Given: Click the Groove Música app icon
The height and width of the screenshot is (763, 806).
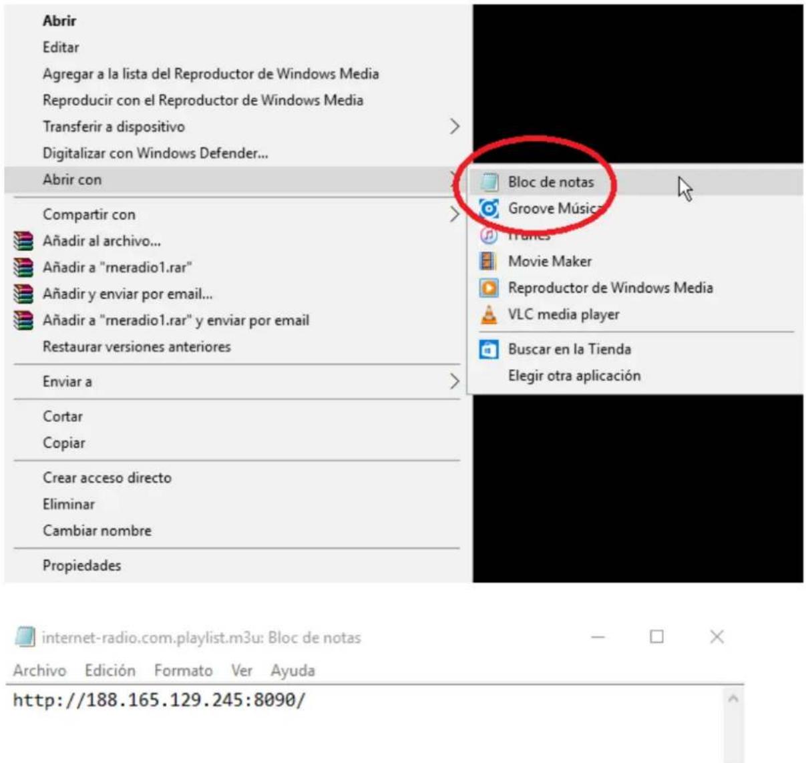Looking at the screenshot, I should tap(489, 208).
